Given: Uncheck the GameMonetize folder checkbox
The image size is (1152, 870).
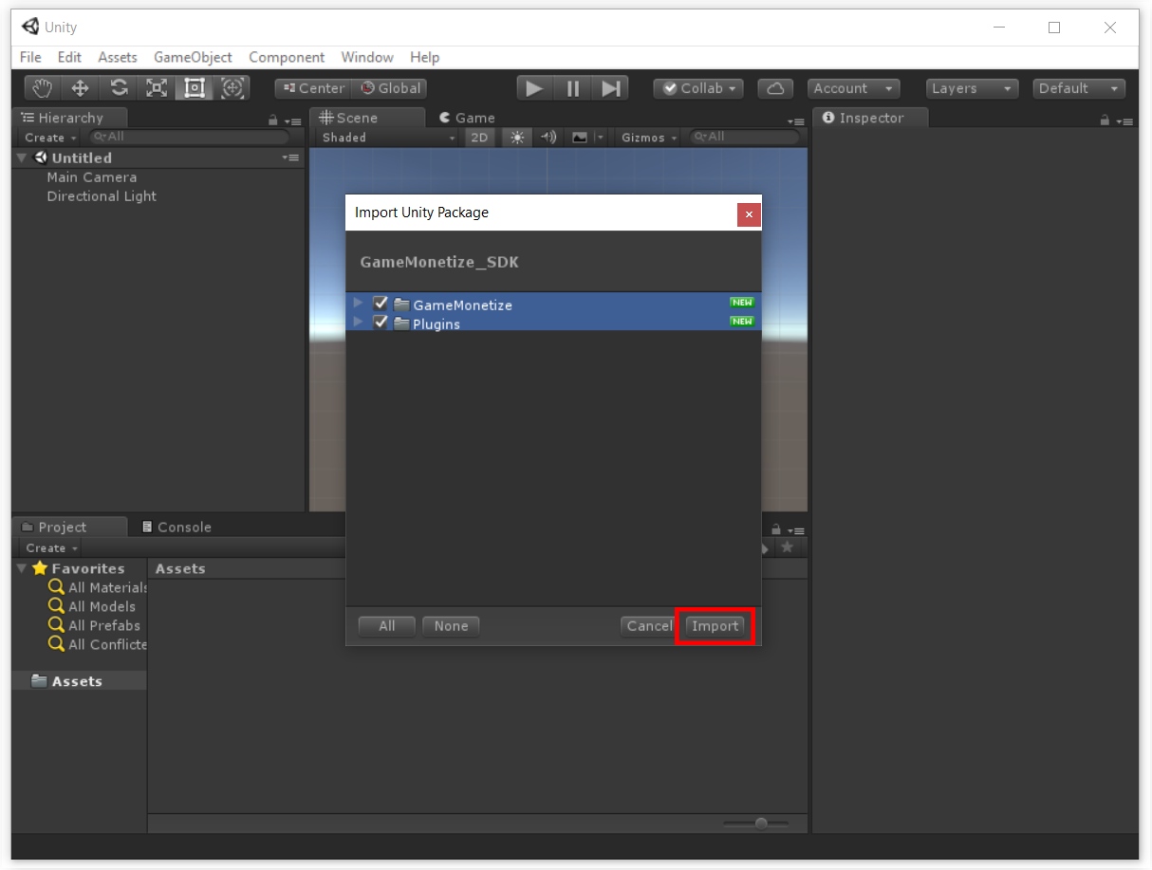Looking at the screenshot, I should 381,304.
